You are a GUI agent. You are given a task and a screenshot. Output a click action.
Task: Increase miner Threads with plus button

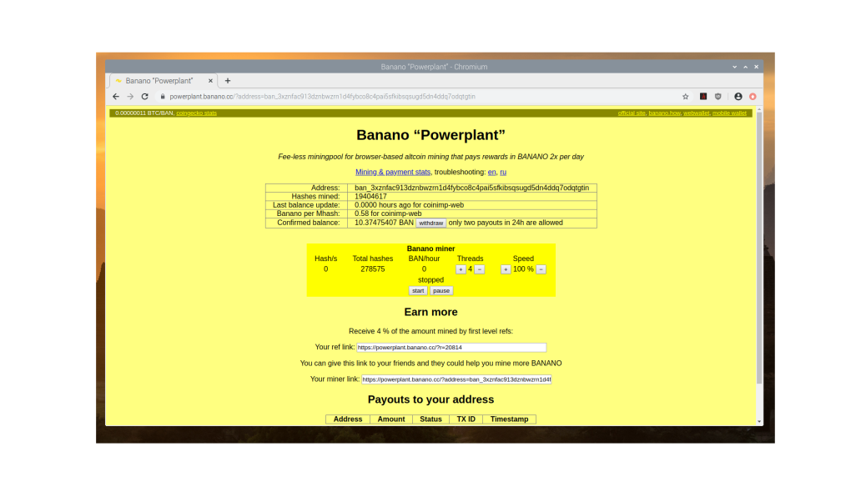461,269
